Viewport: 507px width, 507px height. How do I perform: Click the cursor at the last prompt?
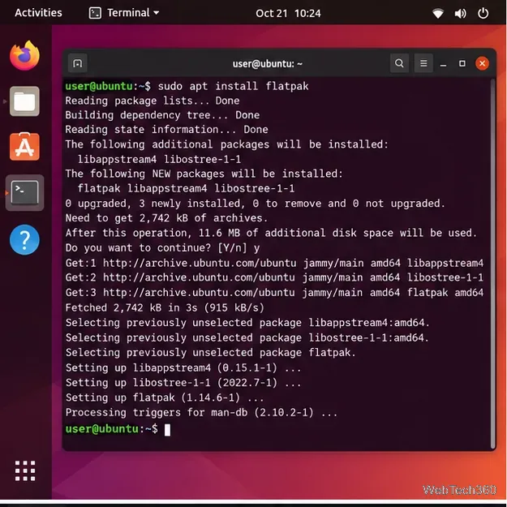167,430
